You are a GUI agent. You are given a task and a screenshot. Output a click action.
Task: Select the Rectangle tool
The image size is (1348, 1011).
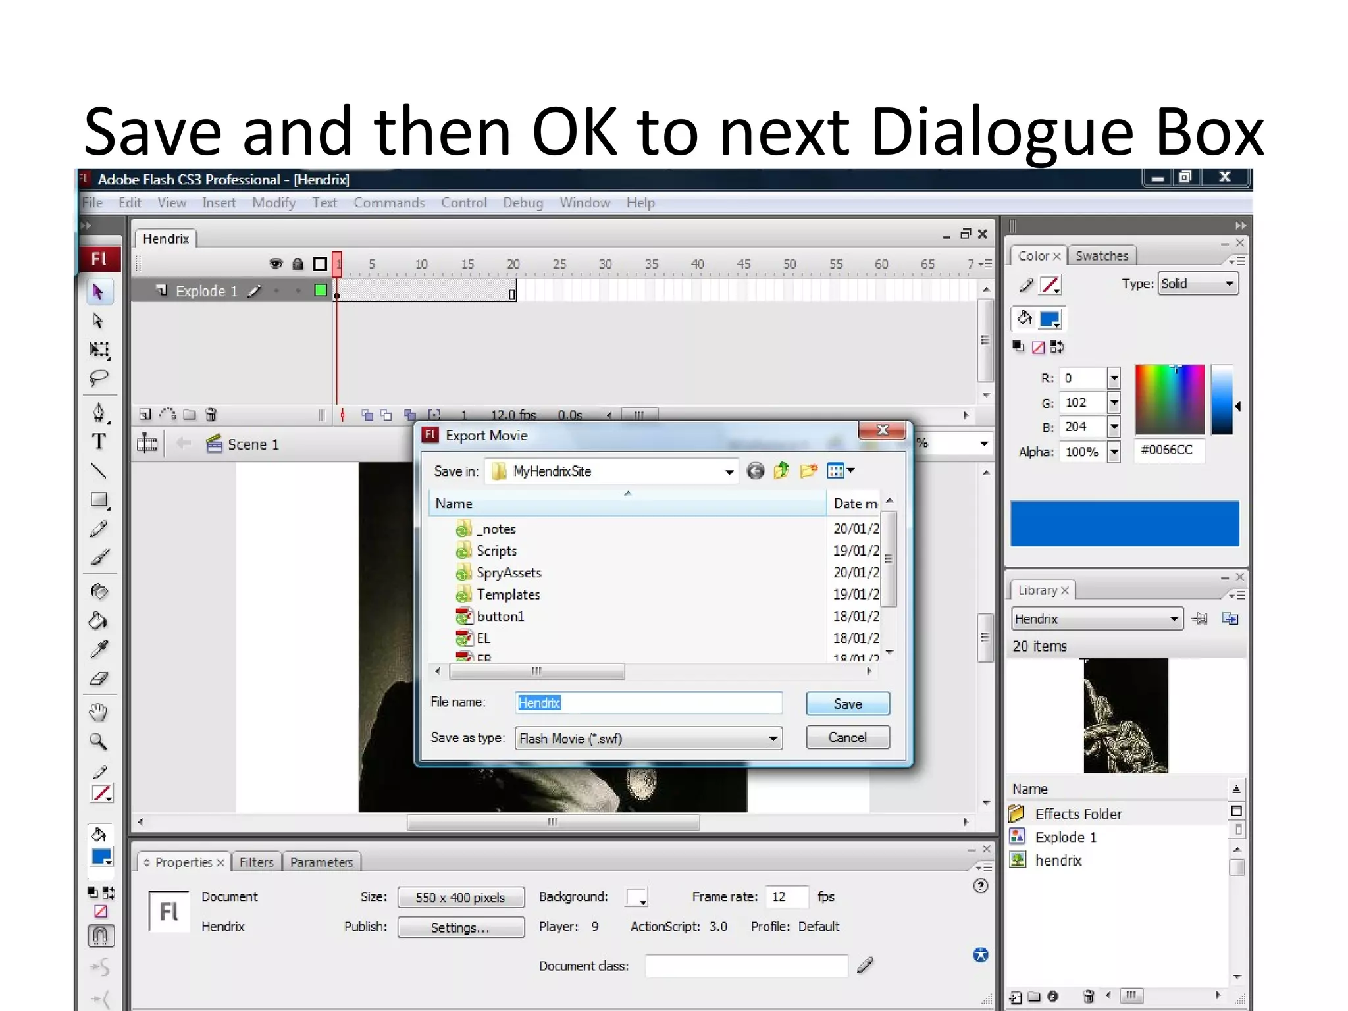click(99, 500)
